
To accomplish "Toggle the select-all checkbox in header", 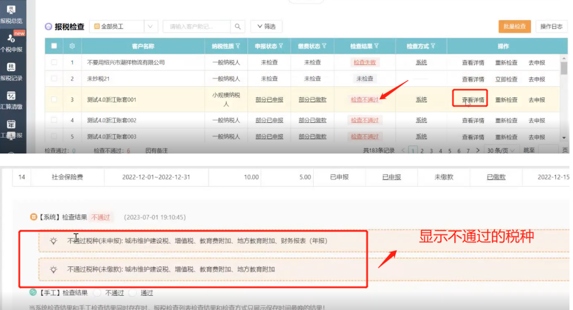I will click(x=54, y=46).
